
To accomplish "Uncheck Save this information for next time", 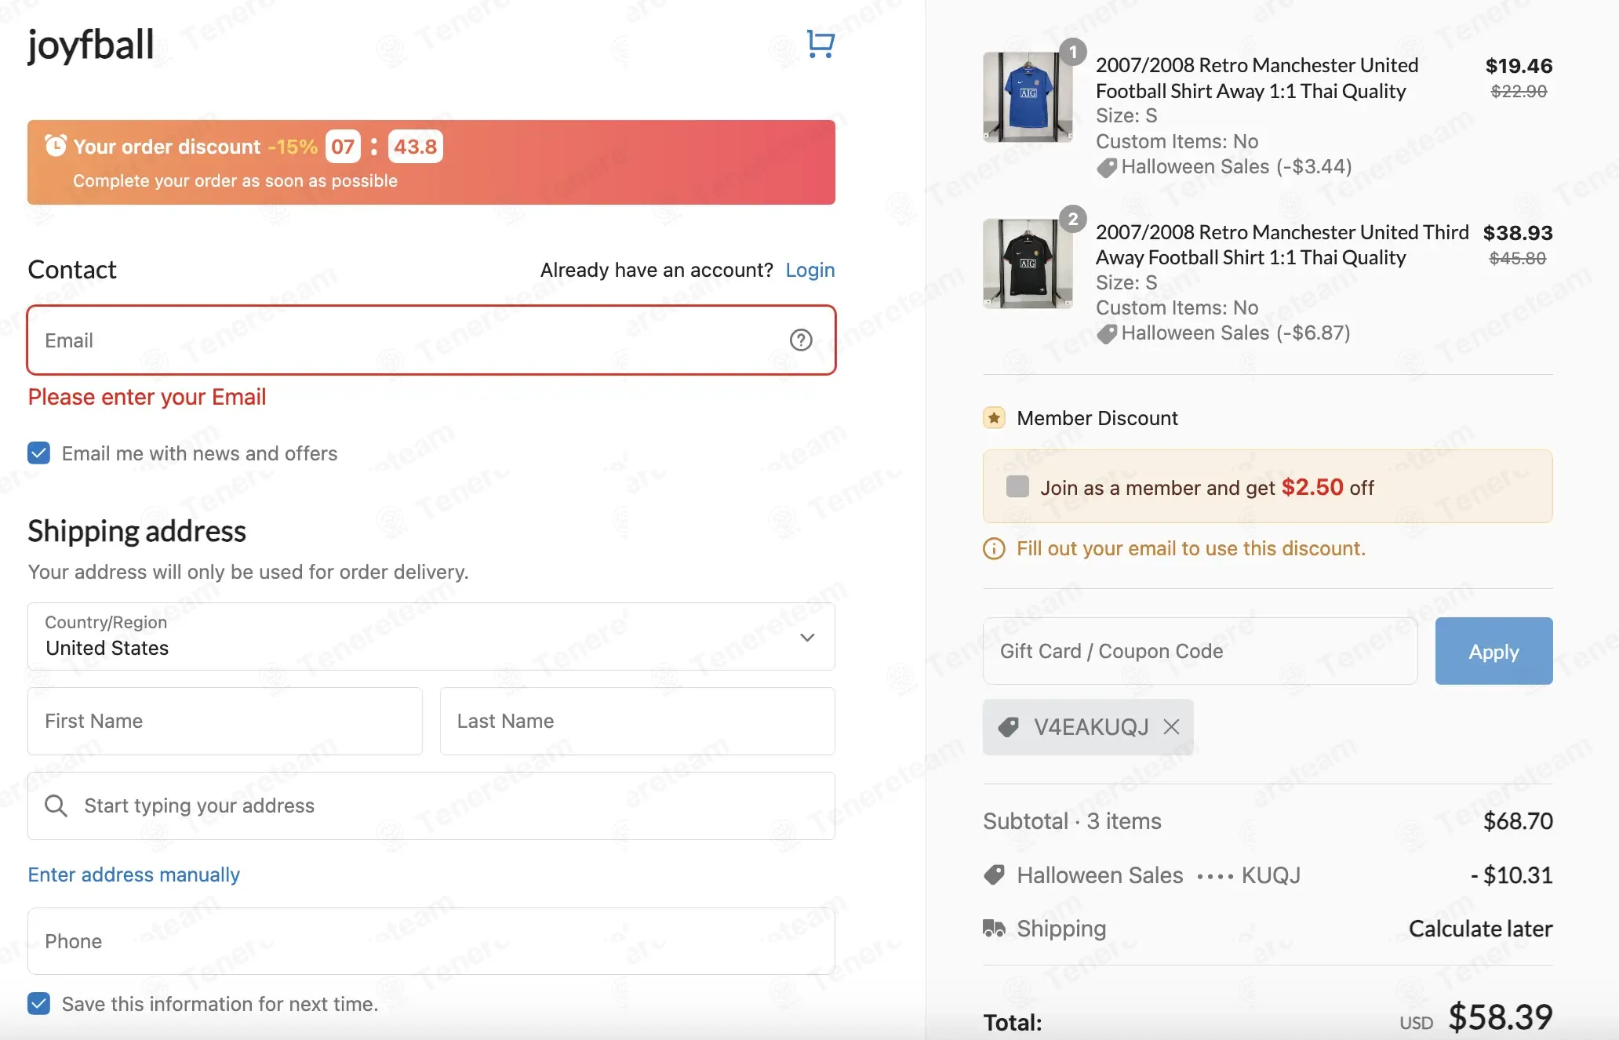I will [38, 1004].
